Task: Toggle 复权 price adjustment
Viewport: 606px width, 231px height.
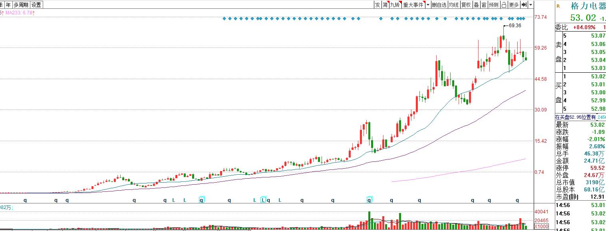Action: pyautogui.click(x=466, y=5)
